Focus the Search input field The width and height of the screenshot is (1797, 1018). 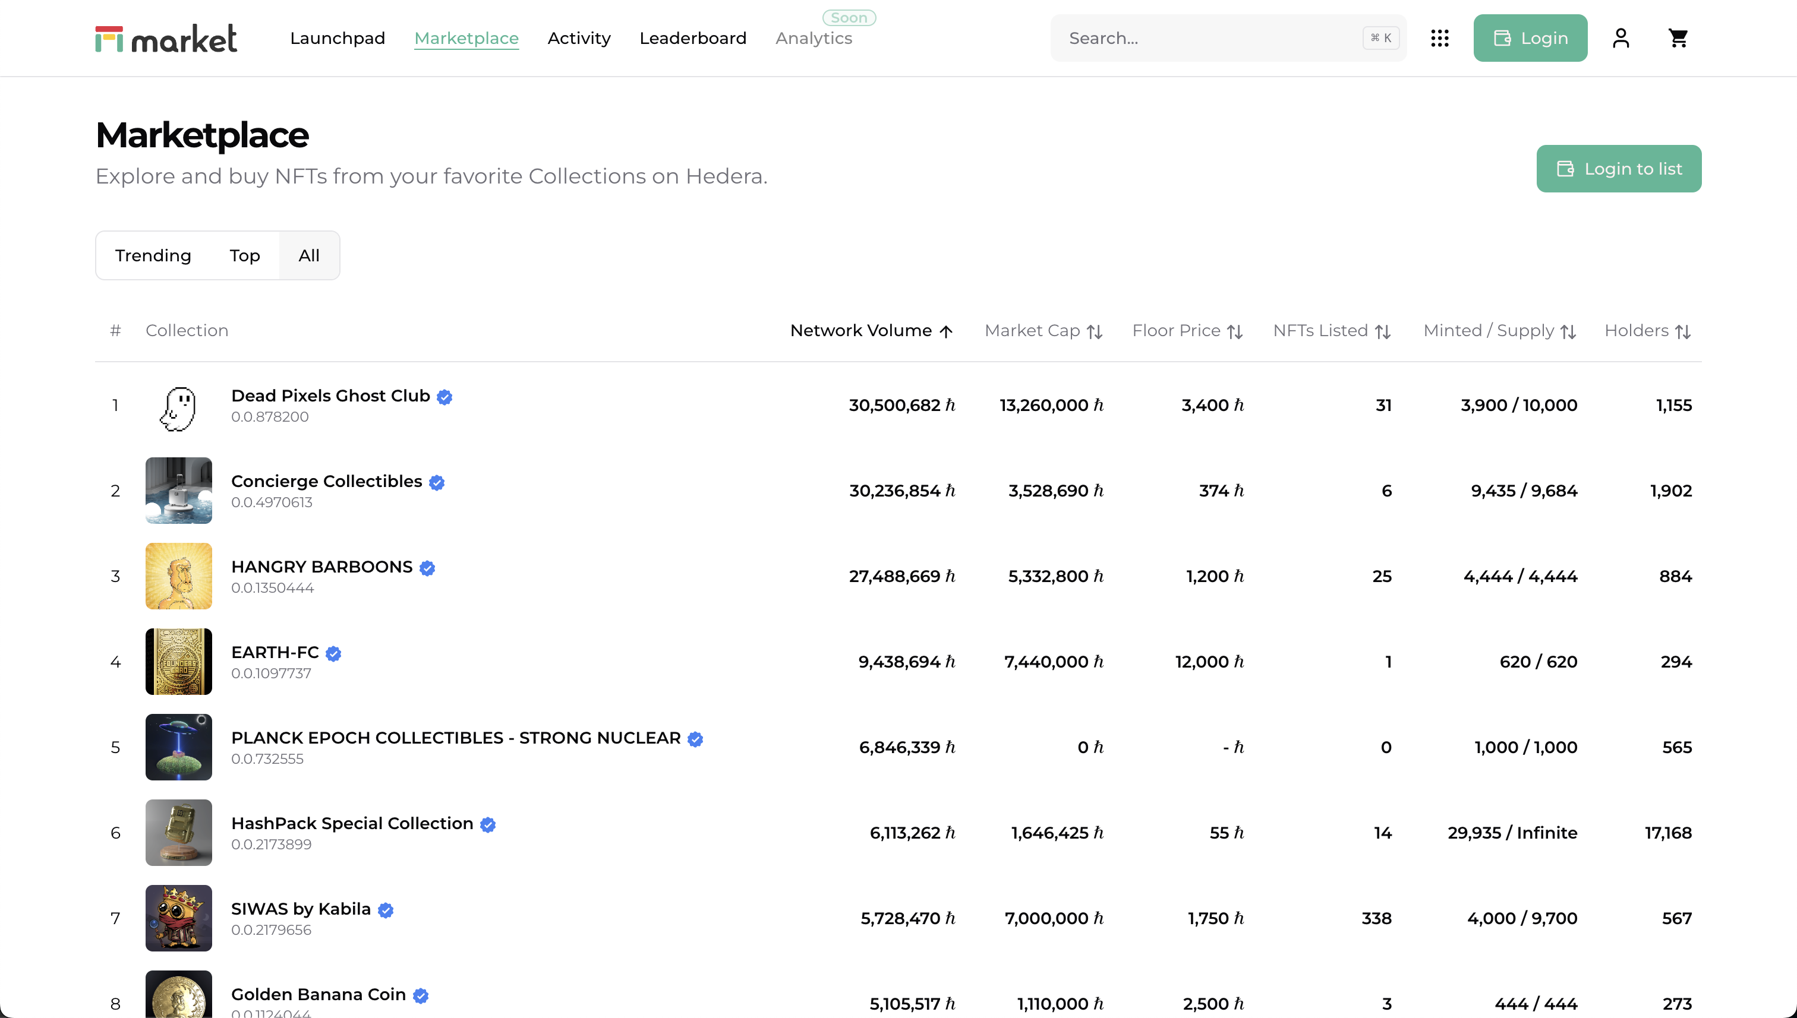[1210, 38]
